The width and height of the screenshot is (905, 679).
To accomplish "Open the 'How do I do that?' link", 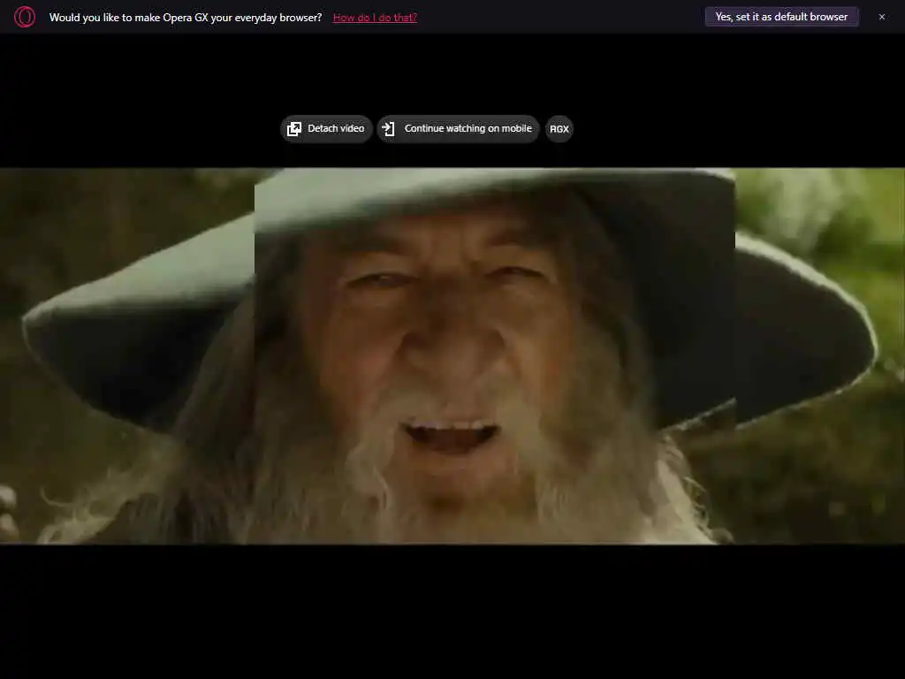I will tap(375, 18).
